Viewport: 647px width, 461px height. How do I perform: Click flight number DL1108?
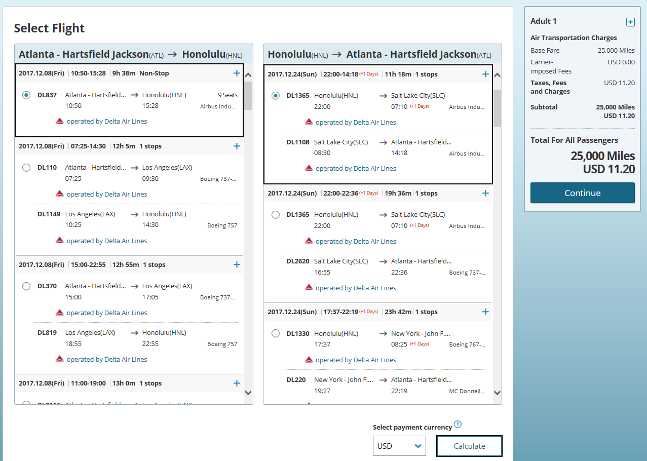pos(298,142)
